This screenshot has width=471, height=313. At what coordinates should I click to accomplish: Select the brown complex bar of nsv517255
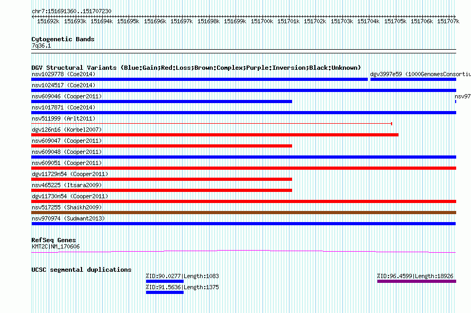pos(243,213)
